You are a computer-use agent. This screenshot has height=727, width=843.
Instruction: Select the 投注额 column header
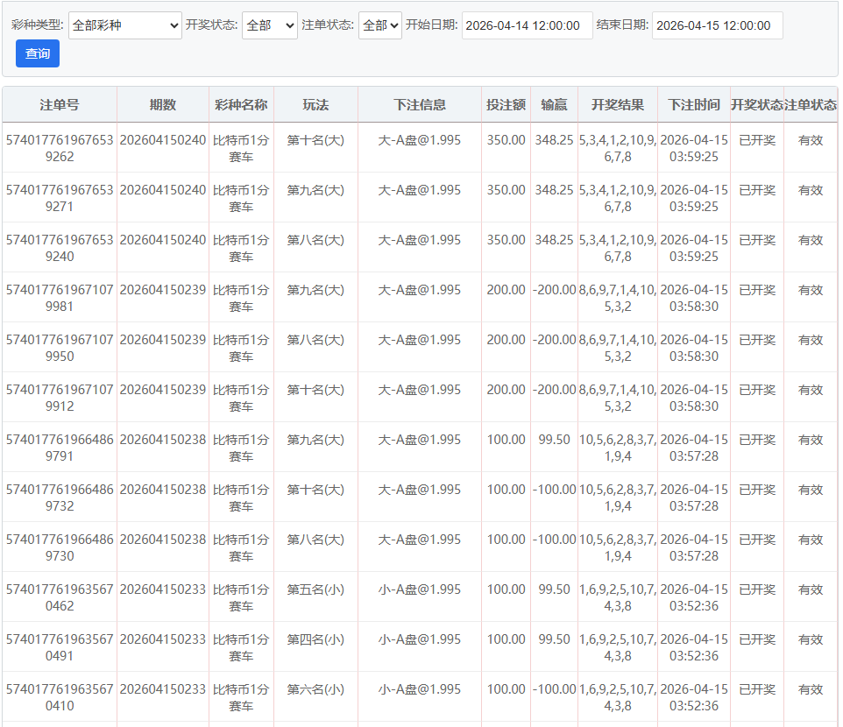click(506, 104)
